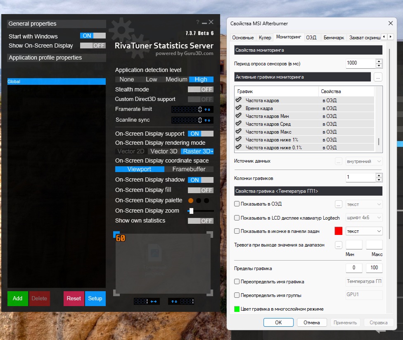Switch to 'Бенчмарк' tab
Image resolution: width=403 pixels, height=340 pixels.
pyautogui.click(x=334, y=38)
